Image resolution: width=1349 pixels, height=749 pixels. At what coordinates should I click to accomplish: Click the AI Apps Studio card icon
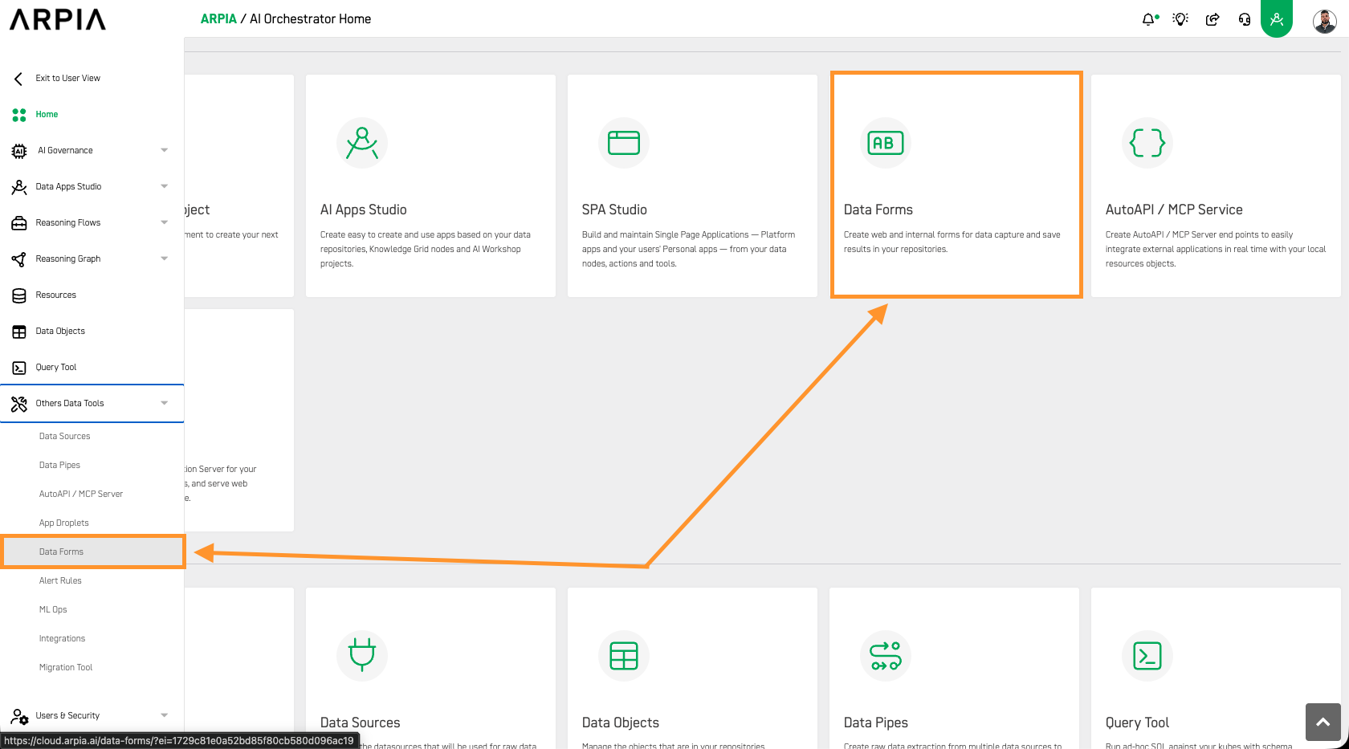coord(362,143)
